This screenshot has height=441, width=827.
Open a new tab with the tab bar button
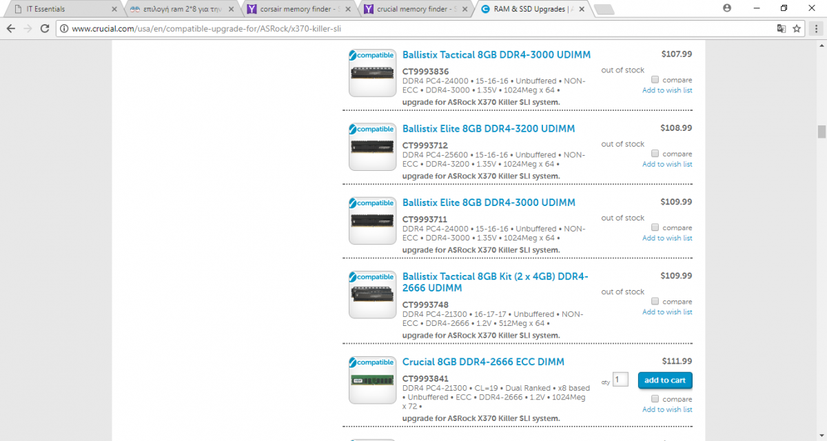604,10
